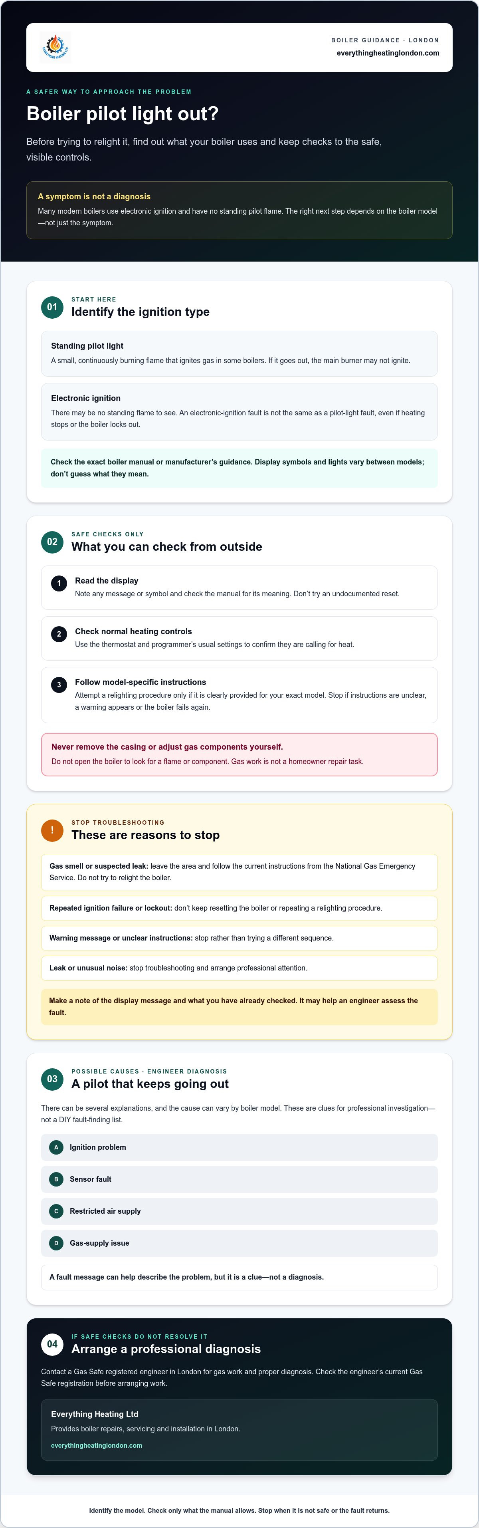This screenshot has height=1528, width=479.
Task: Select numbered circle 1 beside Read the display
Action: coord(59,583)
